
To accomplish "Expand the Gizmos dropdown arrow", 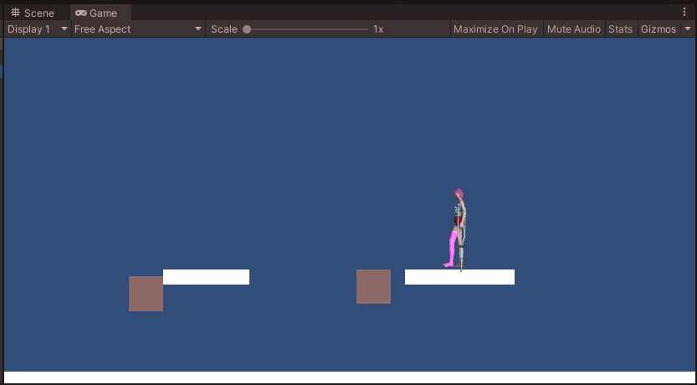I will coord(688,29).
